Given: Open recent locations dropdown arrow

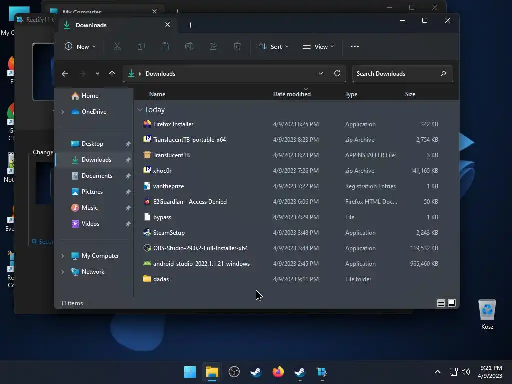Looking at the screenshot, I should (97, 74).
